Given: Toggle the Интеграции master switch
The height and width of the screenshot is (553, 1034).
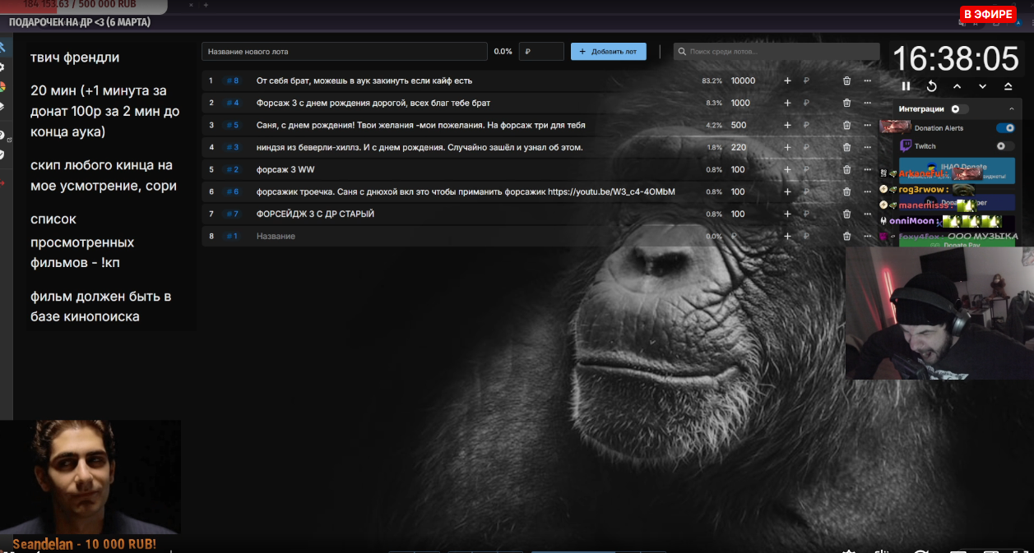Looking at the screenshot, I should [959, 108].
